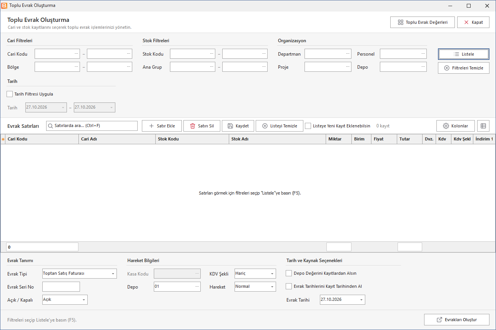Screen dimensions: 496x330
Task: Open lookup for first Stok Kodu field
Action: [x=212, y=54]
